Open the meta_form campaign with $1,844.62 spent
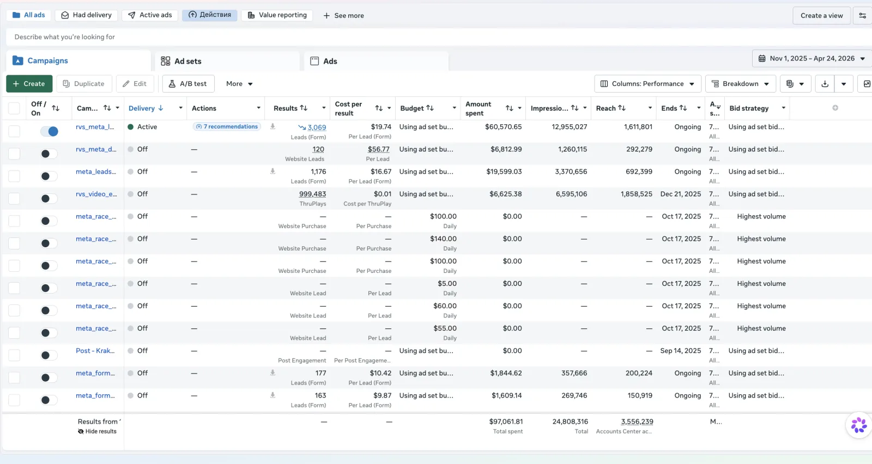The image size is (872, 464). click(95, 373)
